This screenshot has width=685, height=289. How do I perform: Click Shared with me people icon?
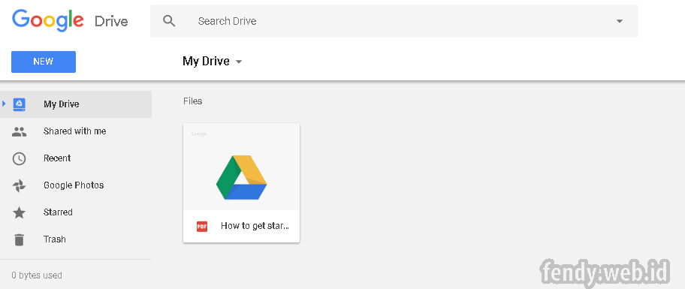click(x=20, y=131)
